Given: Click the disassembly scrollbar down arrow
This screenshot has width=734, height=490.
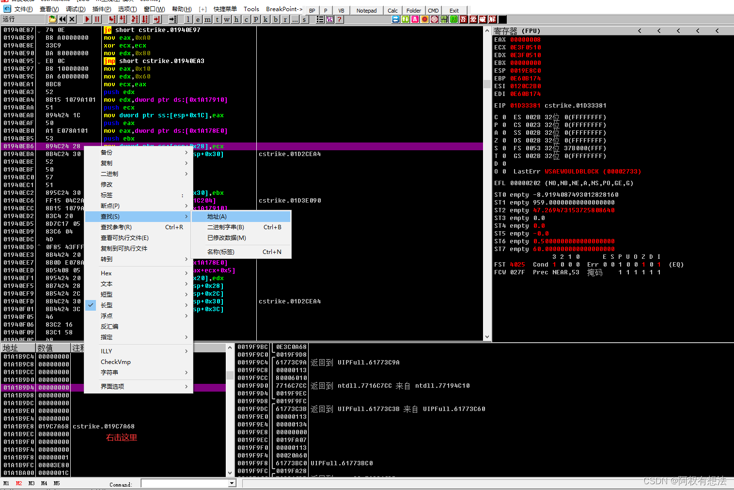Looking at the screenshot, I should tap(487, 337).
